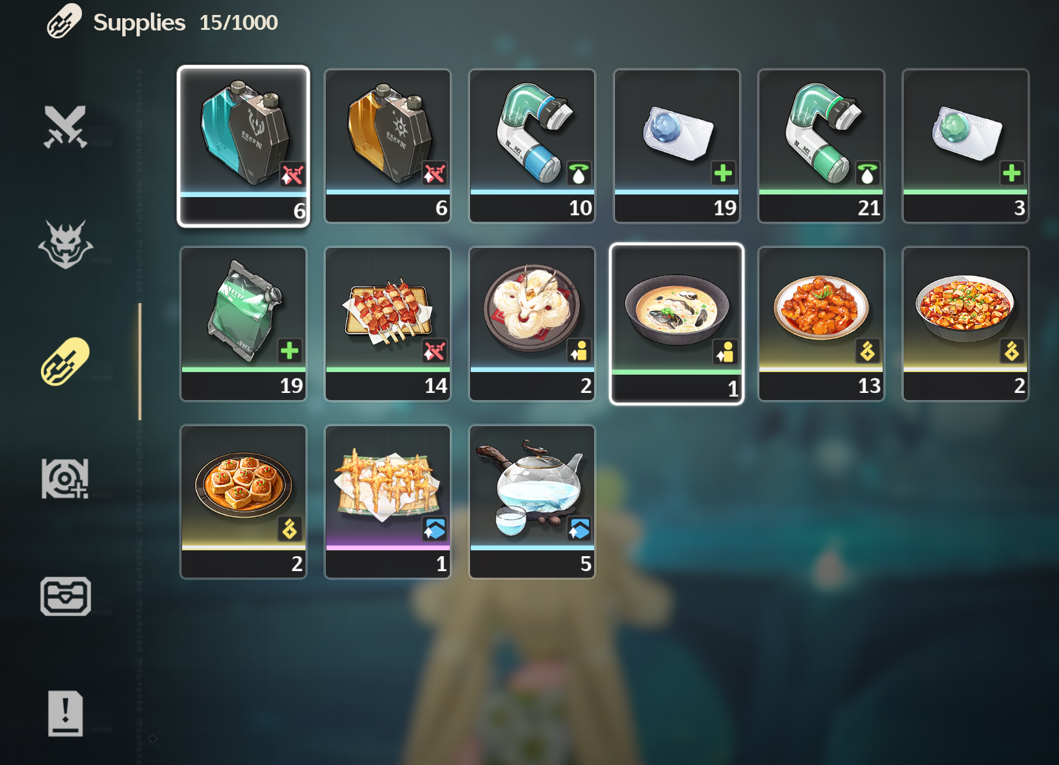Open the camera plus sidebar tab

pos(65,479)
